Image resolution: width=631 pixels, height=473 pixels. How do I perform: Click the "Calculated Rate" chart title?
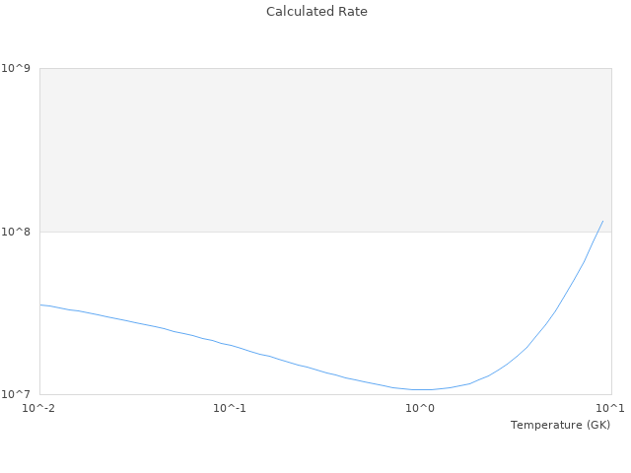pos(316,12)
